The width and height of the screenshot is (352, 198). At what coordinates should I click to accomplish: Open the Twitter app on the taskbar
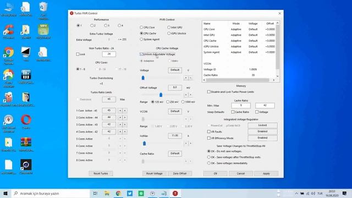tap(130, 193)
